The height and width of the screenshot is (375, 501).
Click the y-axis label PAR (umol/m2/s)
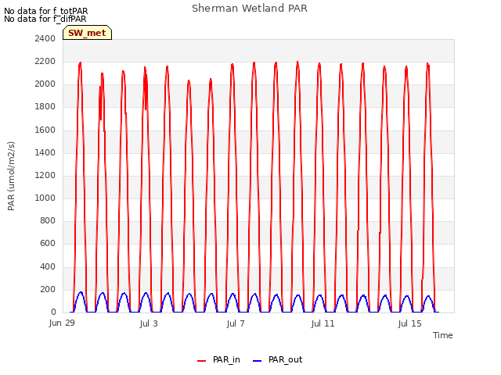tap(11, 176)
